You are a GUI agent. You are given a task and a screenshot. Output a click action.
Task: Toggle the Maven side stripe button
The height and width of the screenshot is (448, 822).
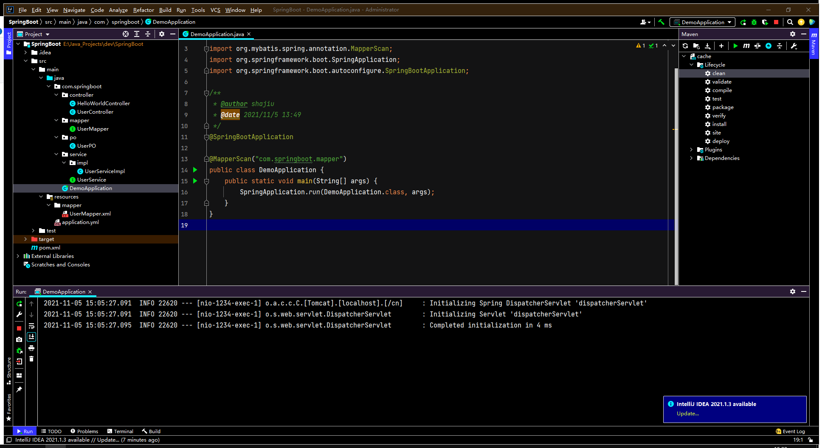[x=814, y=44]
